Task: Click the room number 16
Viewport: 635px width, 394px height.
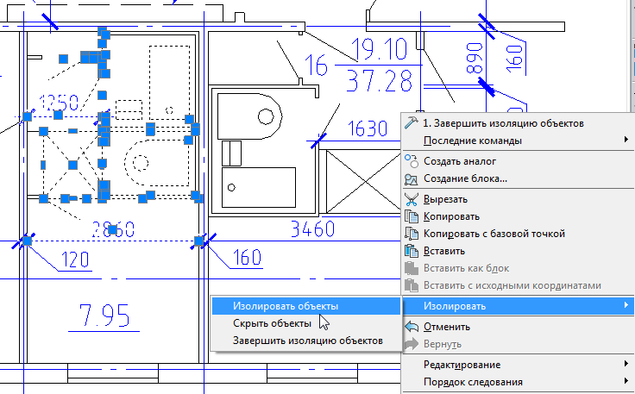Action: [316, 66]
